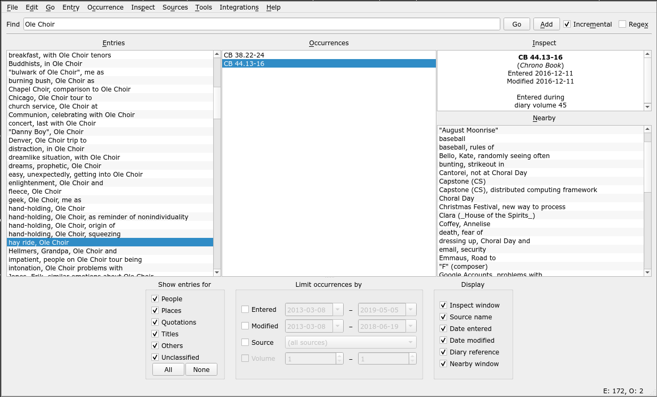Viewport: 657px width, 397px height.
Task: Open the Entry menu
Action: coord(71,7)
